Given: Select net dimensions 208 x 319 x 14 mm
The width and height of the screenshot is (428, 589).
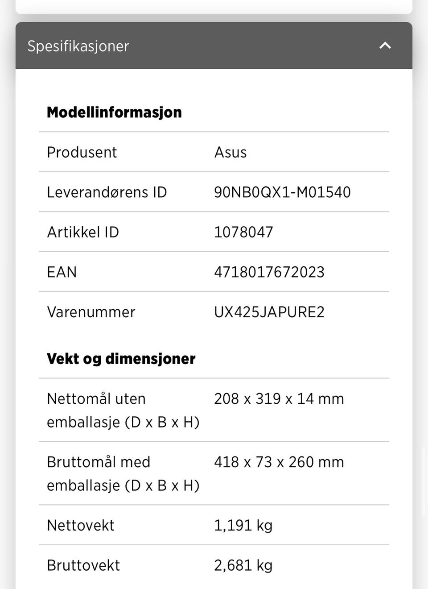Looking at the screenshot, I should 279,398.
